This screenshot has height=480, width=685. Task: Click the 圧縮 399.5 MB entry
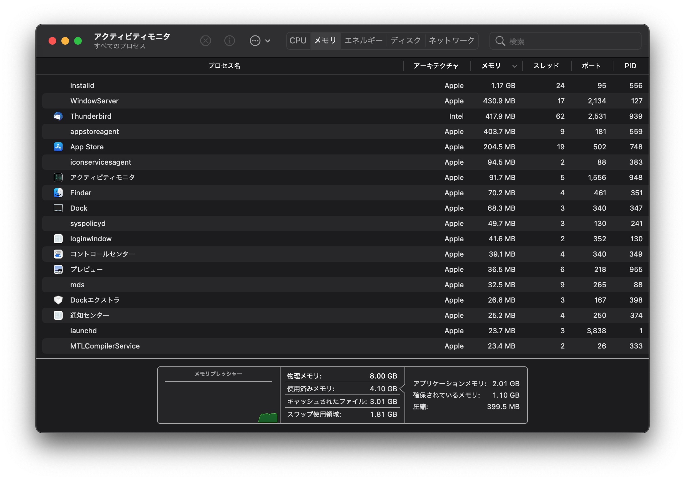point(466,407)
